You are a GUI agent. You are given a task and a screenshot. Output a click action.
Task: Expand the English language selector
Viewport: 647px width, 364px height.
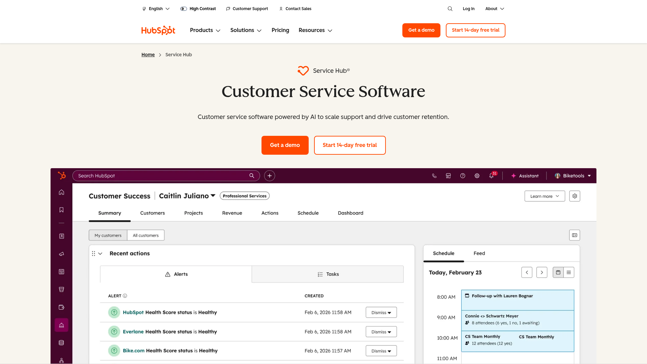pyautogui.click(x=156, y=8)
